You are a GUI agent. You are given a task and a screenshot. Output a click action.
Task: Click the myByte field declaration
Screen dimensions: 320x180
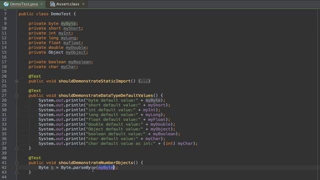pos(68,23)
